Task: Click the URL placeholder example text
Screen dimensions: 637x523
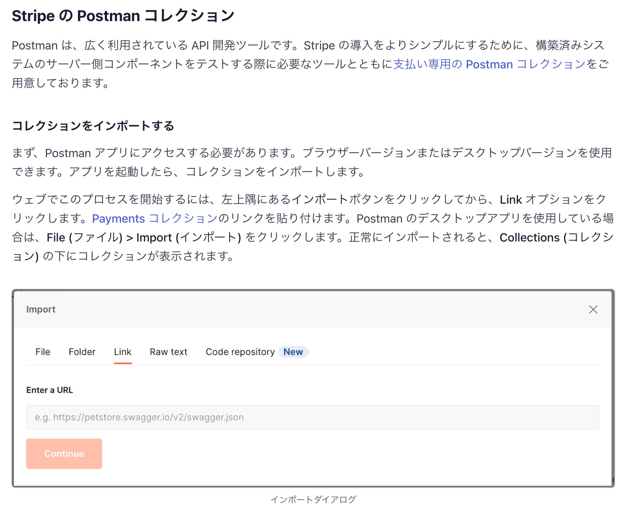Action: coord(139,417)
